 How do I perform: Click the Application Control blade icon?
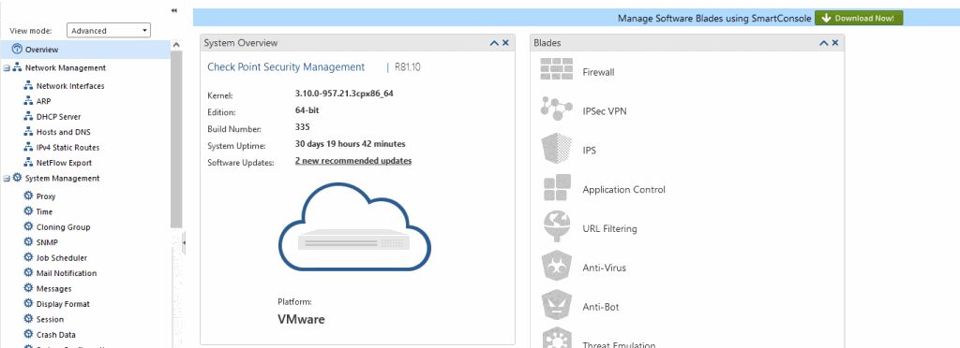pyautogui.click(x=557, y=188)
